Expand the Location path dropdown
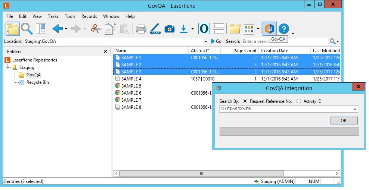 tap(206, 41)
